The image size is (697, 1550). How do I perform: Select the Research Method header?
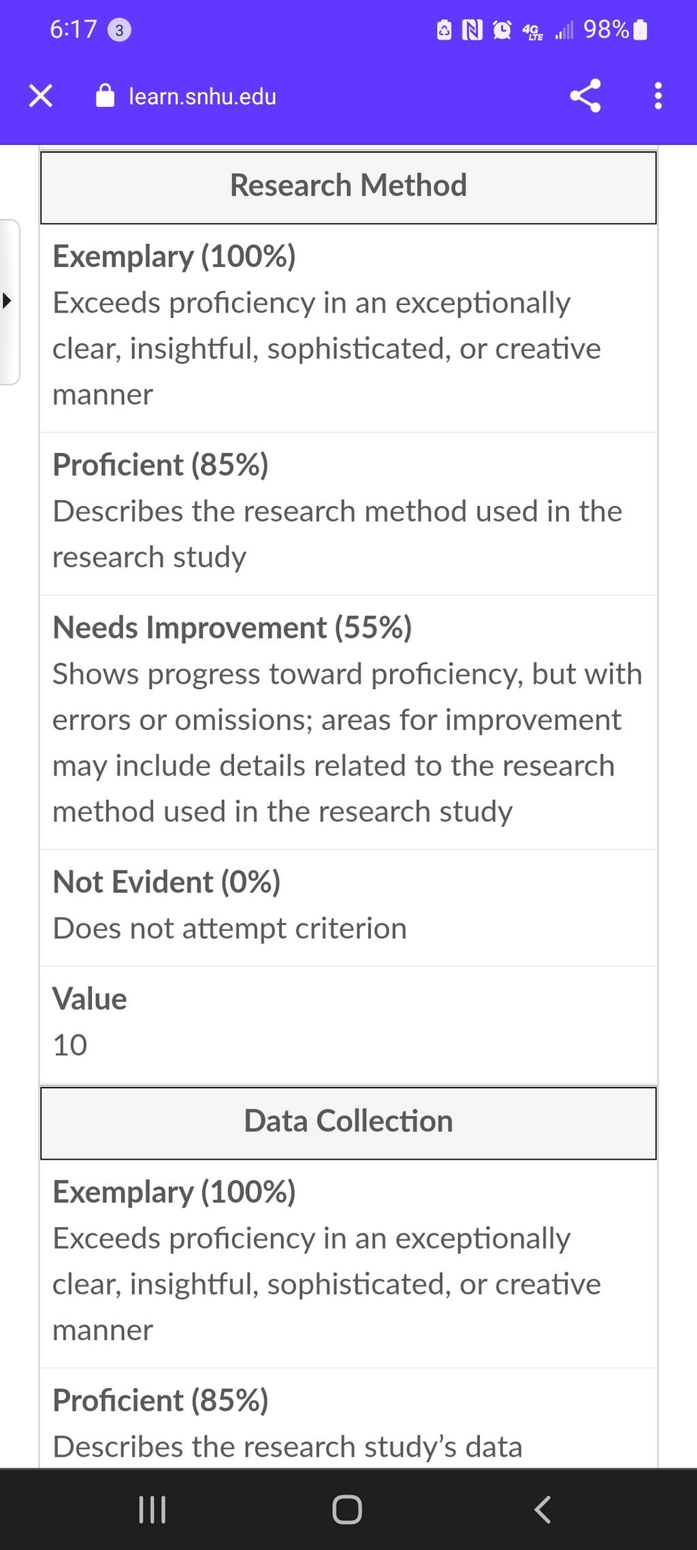pos(348,187)
